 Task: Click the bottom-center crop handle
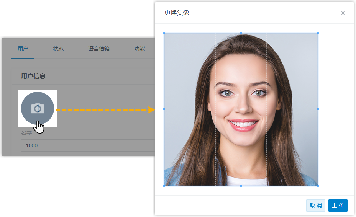point(241,186)
